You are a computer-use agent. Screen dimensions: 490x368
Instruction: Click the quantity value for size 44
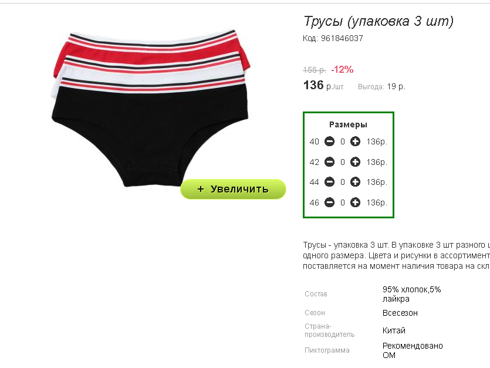(343, 182)
